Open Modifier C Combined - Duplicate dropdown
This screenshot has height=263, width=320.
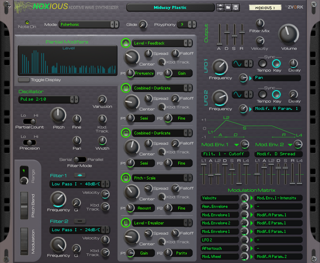[x=162, y=133]
